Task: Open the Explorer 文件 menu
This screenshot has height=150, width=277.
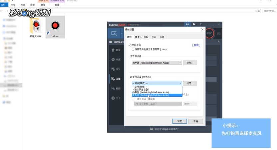Action: [4, 5]
